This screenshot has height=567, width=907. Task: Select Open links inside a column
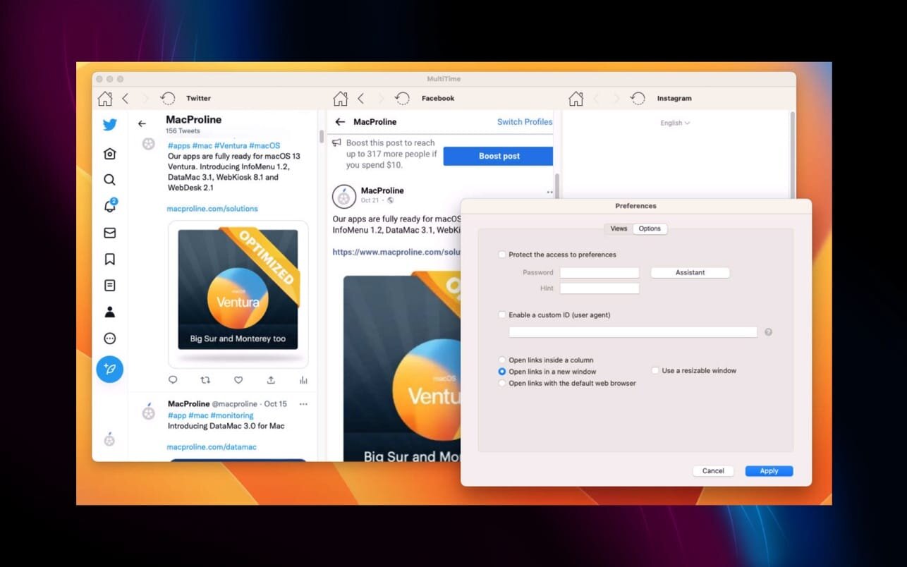point(502,360)
